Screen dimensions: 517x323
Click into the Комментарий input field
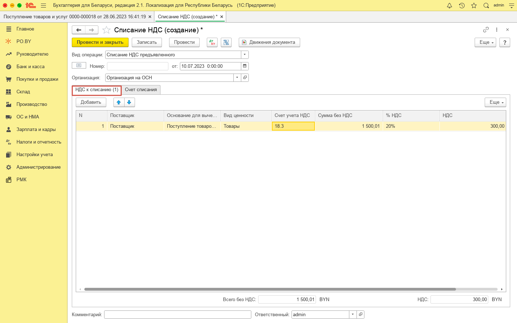[177, 315]
